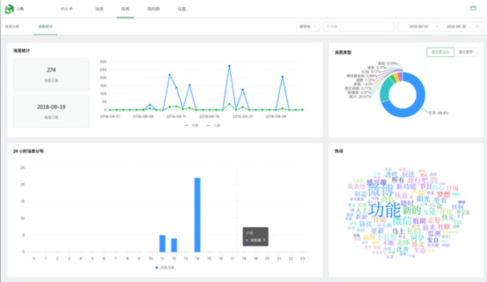
Task: Open the 群名称 filter dropdown
Action: [308, 27]
